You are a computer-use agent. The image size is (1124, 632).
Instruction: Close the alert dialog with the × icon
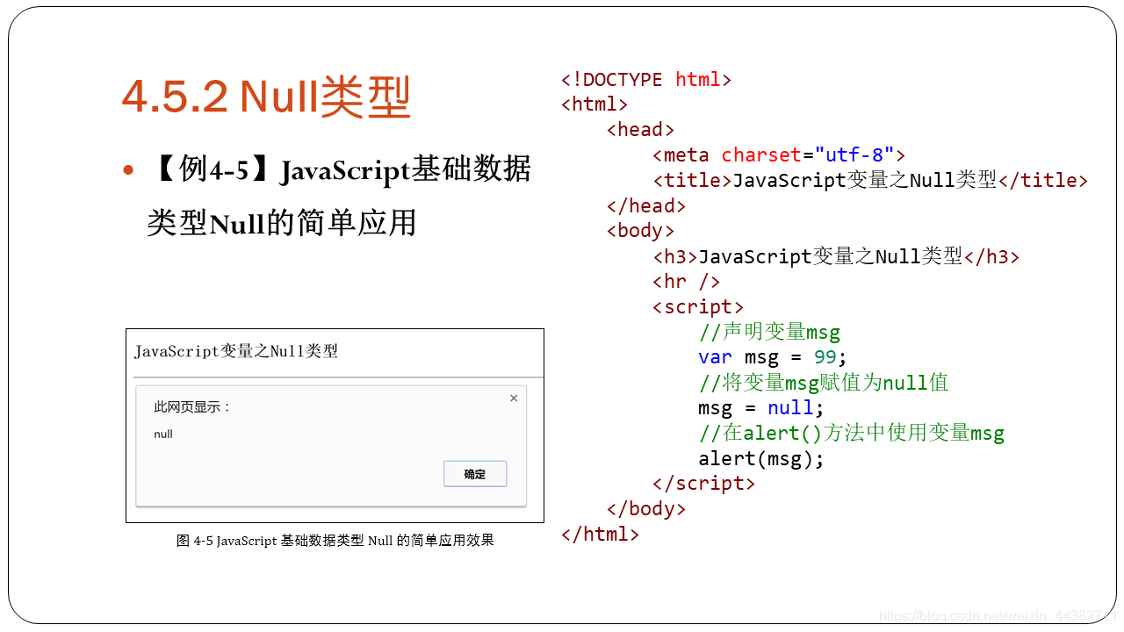click(514, 398)
